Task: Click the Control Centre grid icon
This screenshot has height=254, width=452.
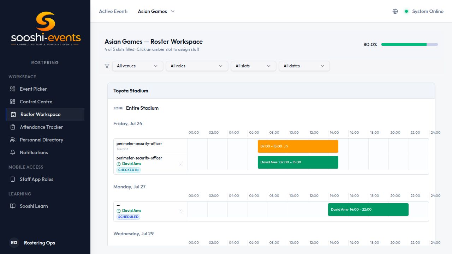Action: coord(13,102)
